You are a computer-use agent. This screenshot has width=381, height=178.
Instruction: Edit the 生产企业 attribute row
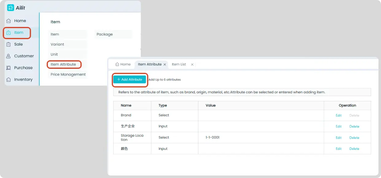(339, 126)
